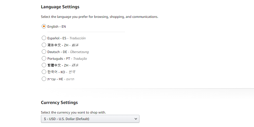Click the "Español - ES" language label
254x127 pixels.
[57, 38]
